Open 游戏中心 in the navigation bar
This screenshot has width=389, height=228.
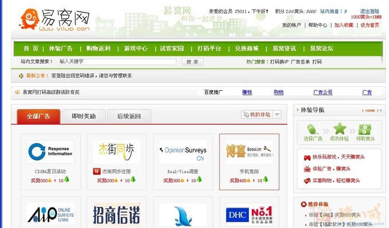click(x=136, y=49)
